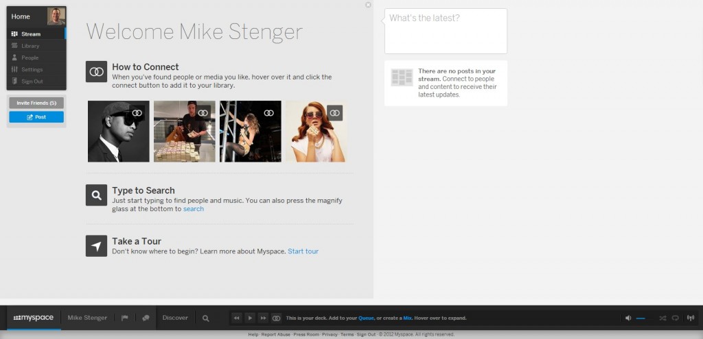Click the Home header in sidebar

(21, 16)
